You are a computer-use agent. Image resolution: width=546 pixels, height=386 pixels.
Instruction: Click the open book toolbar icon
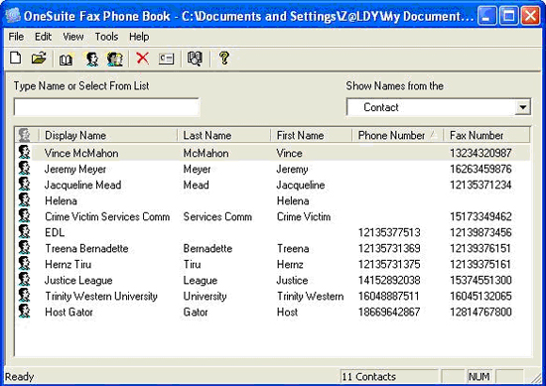(66, 60)
